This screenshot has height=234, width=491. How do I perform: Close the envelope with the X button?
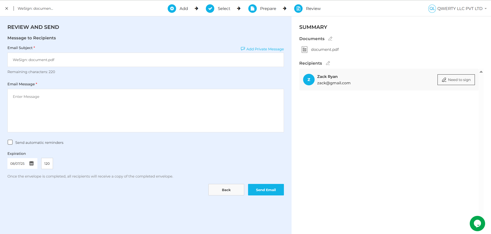pos(7,8)
